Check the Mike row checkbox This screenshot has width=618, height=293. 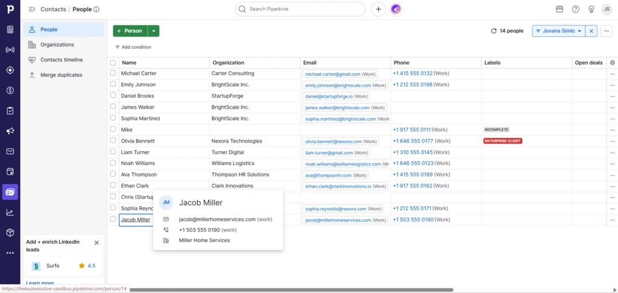point(113,129)
